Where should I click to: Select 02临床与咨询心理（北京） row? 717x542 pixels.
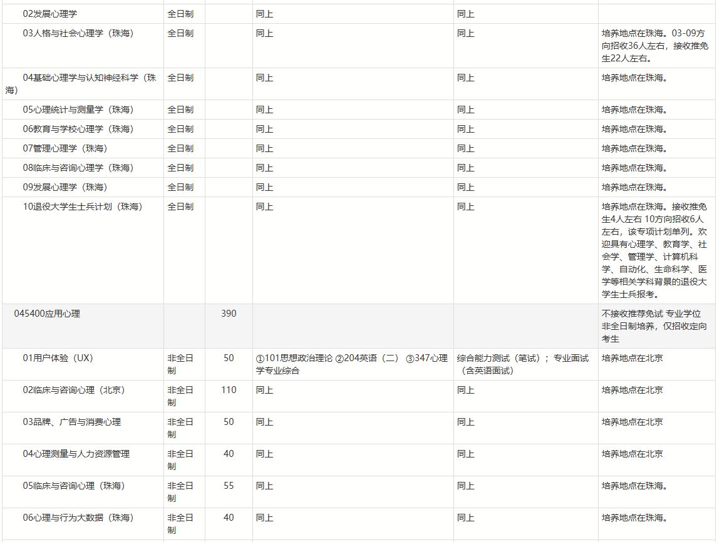pyautogui.click(x=74, y=390)
